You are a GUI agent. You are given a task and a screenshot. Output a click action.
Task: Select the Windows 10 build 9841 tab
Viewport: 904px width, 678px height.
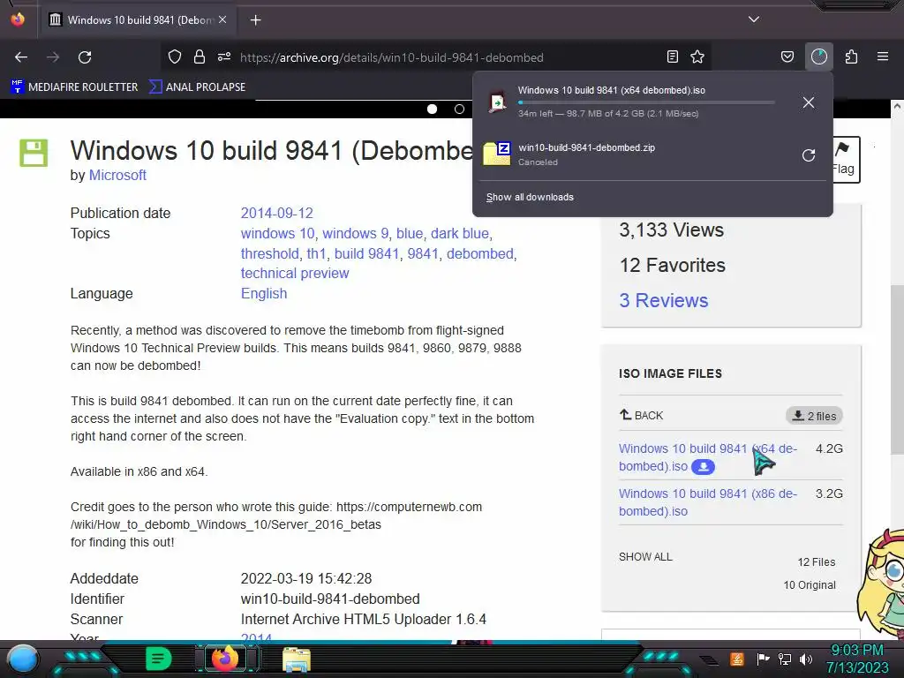pyautogui.click(x=139, y=20)
